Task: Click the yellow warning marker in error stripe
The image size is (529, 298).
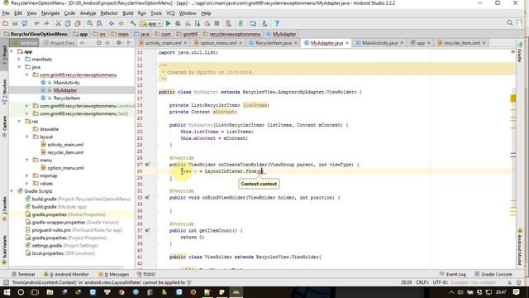Action: click(x=512, y=99)
